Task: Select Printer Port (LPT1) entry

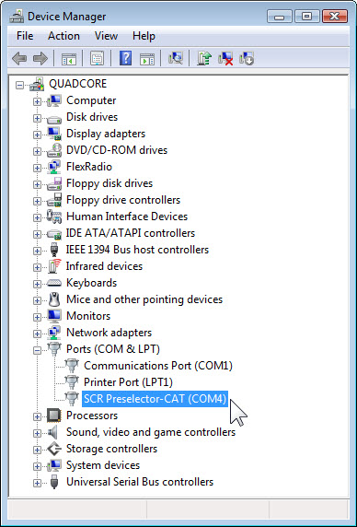Action: pyautogui.click(x=128, y=382)
